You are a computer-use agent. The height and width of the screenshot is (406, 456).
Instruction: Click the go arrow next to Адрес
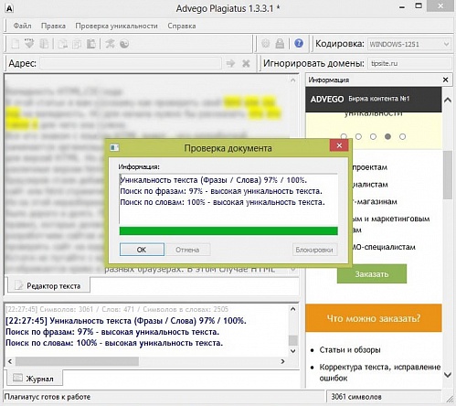(x=230, y=63)
